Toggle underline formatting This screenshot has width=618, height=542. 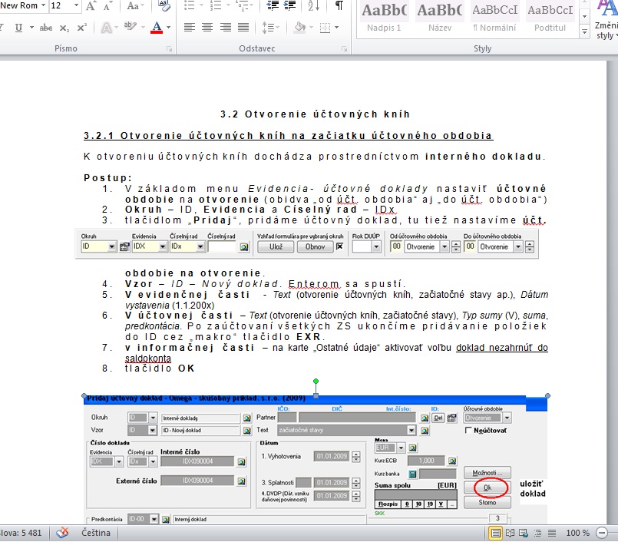tap(18, 28)
